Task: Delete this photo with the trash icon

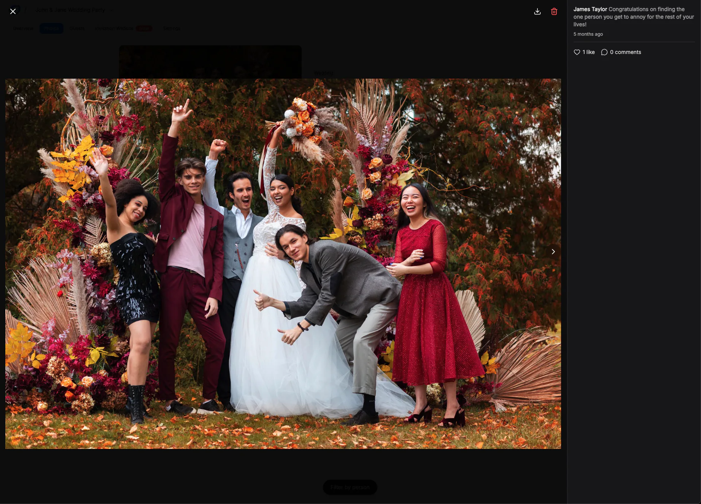Action: click(554, 11)
